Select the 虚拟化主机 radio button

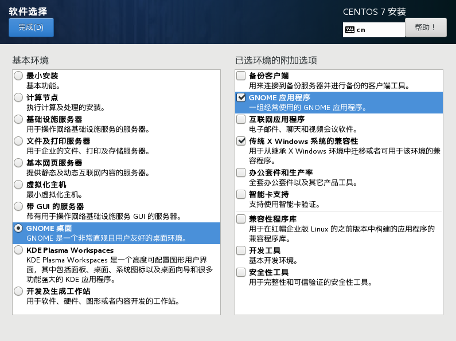18,185
